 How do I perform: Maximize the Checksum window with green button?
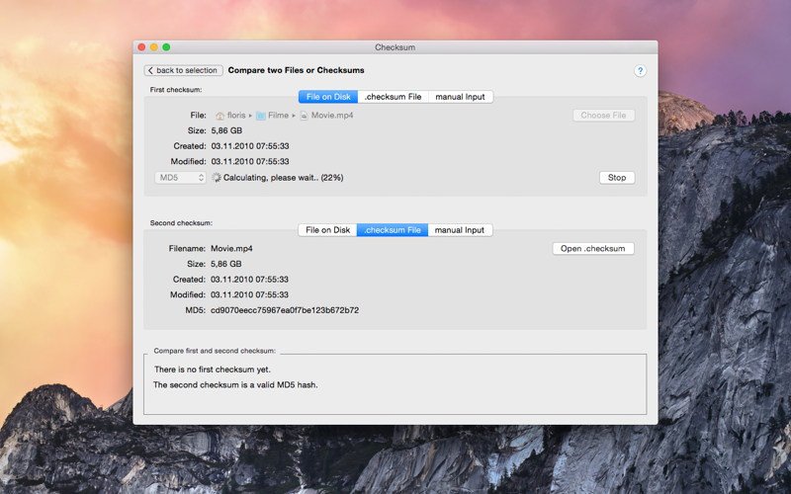point(166,47)
